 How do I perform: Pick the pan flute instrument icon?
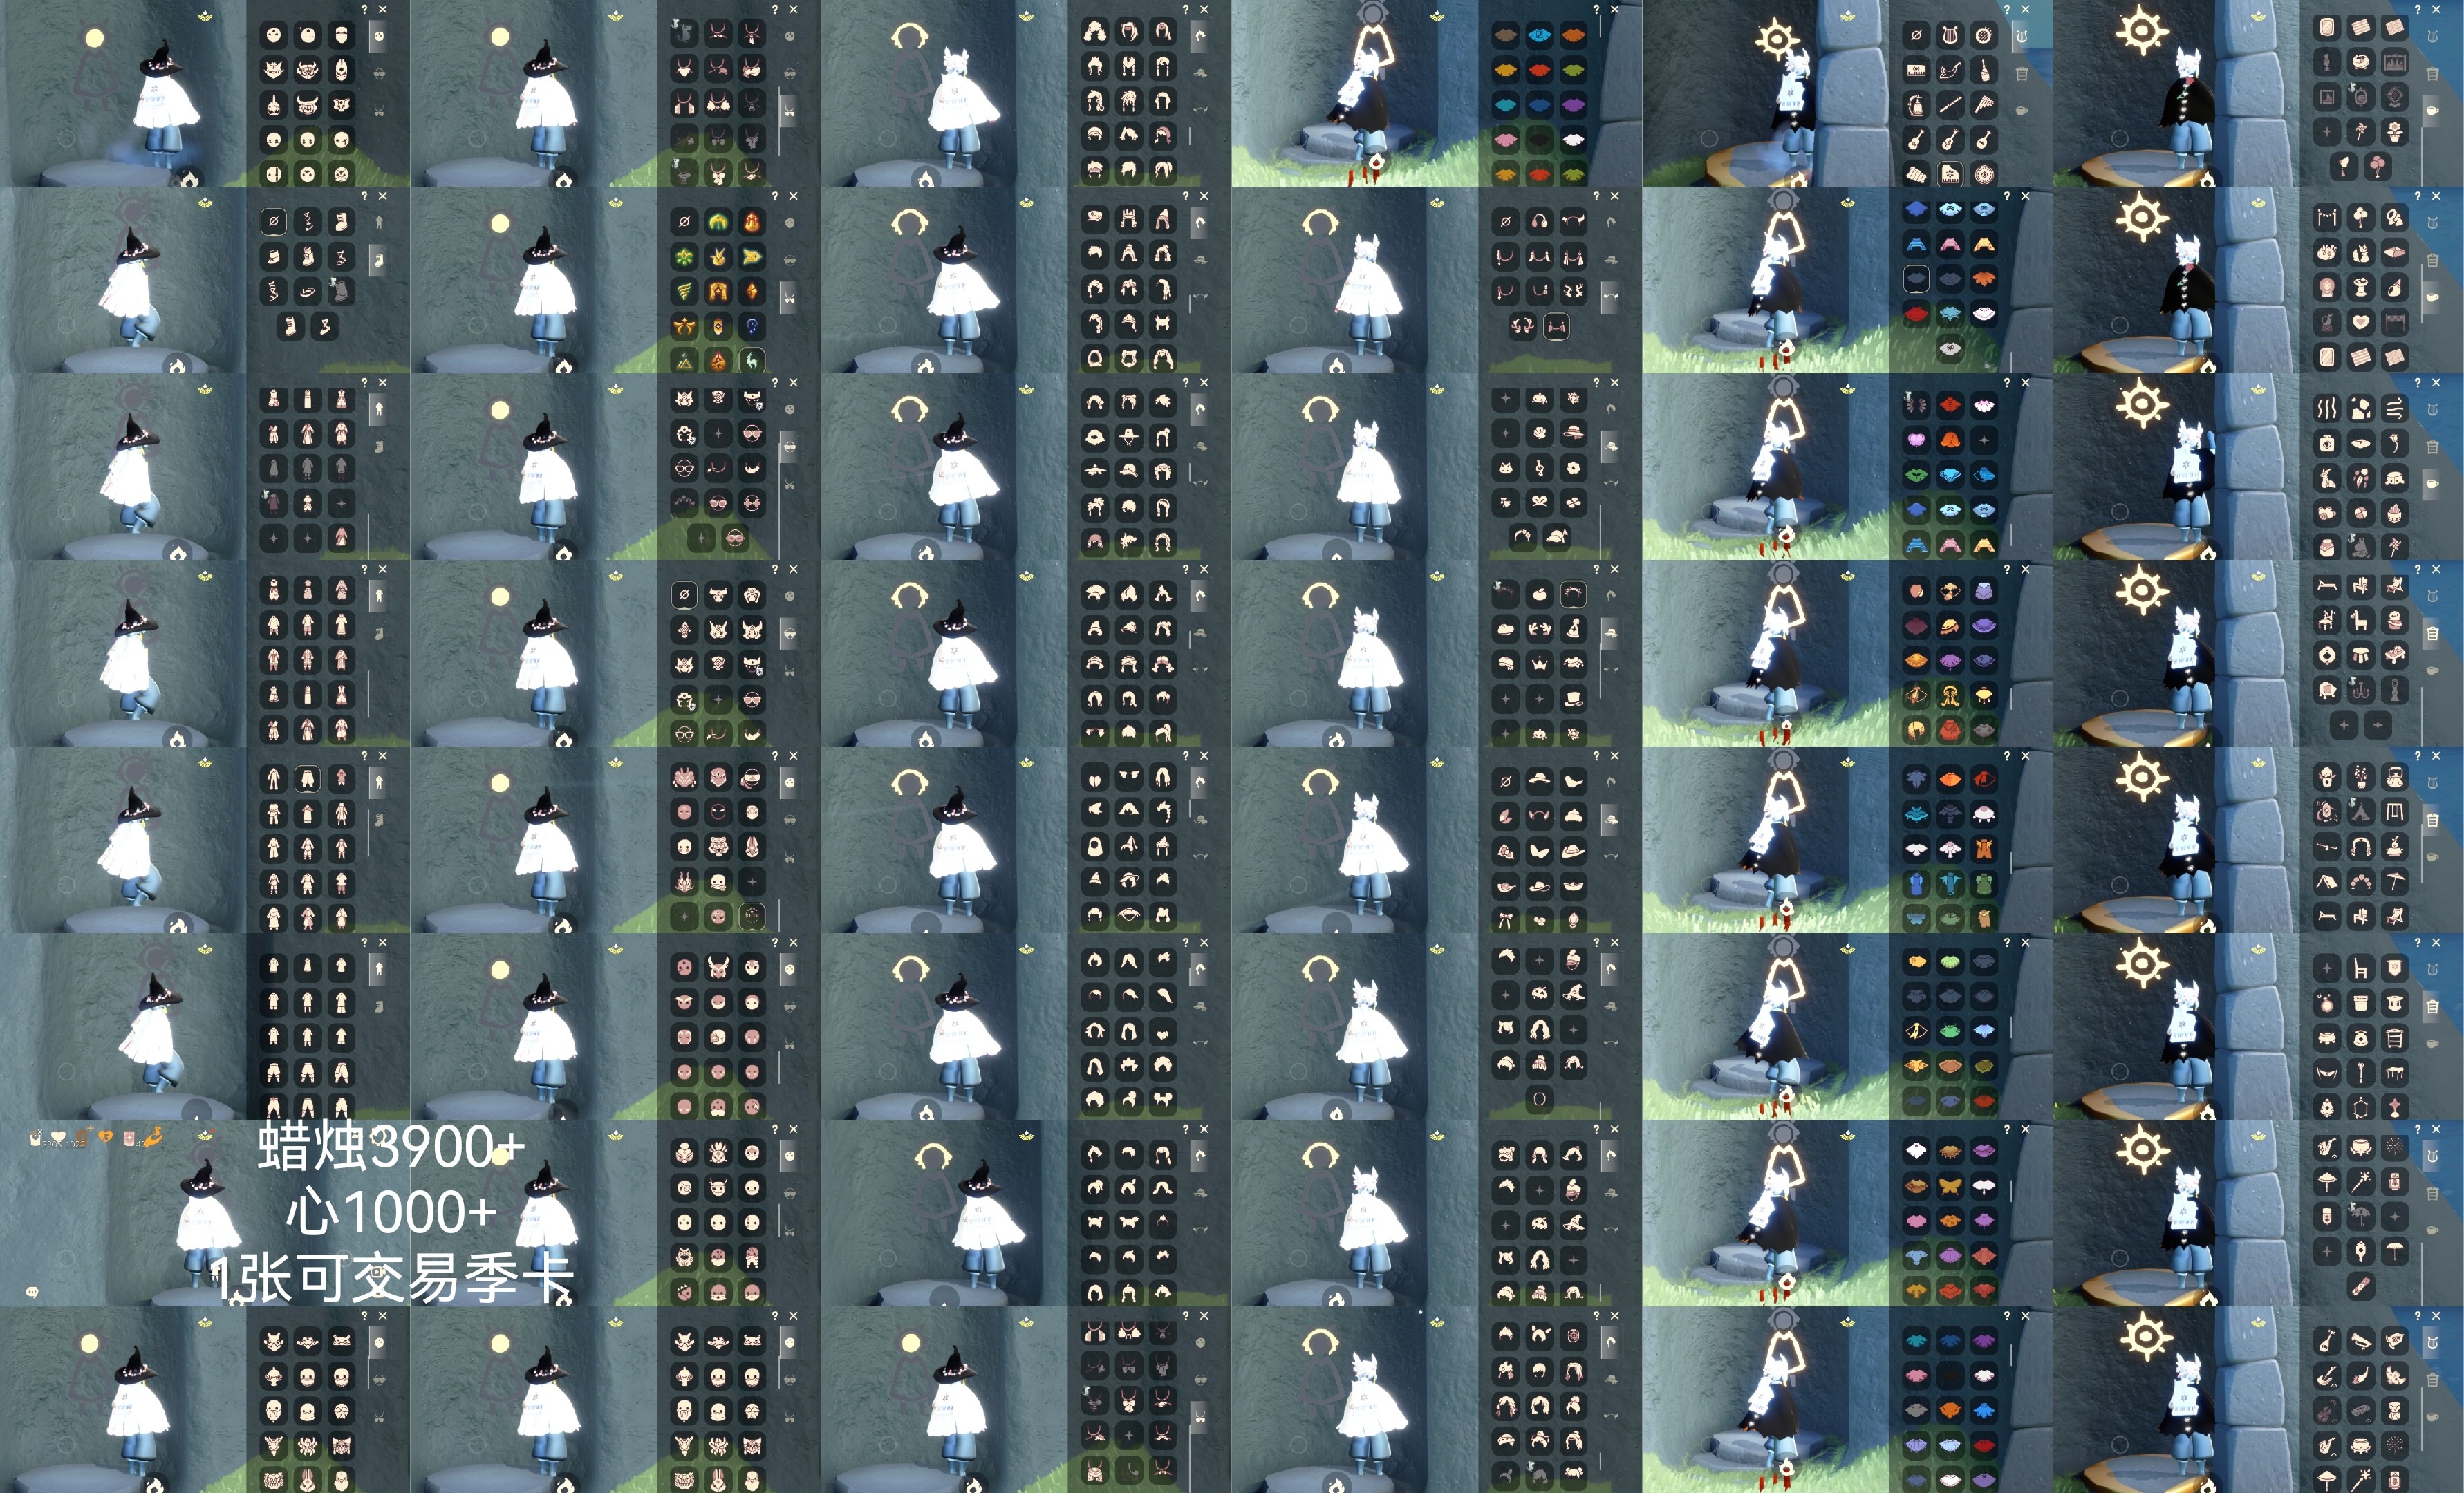click(x=1983, y=105)
